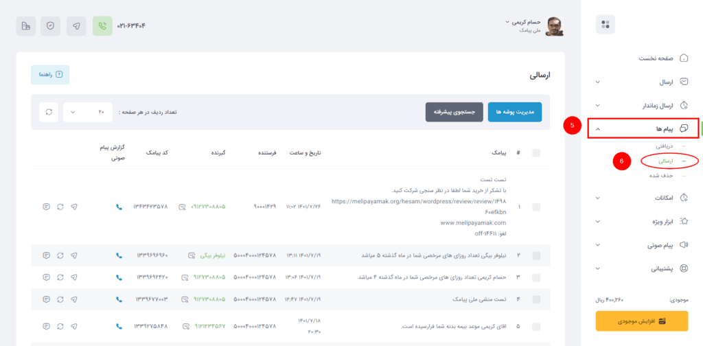Click circular arrows icon in row 2
703x346 pixels.
(60, 255)
